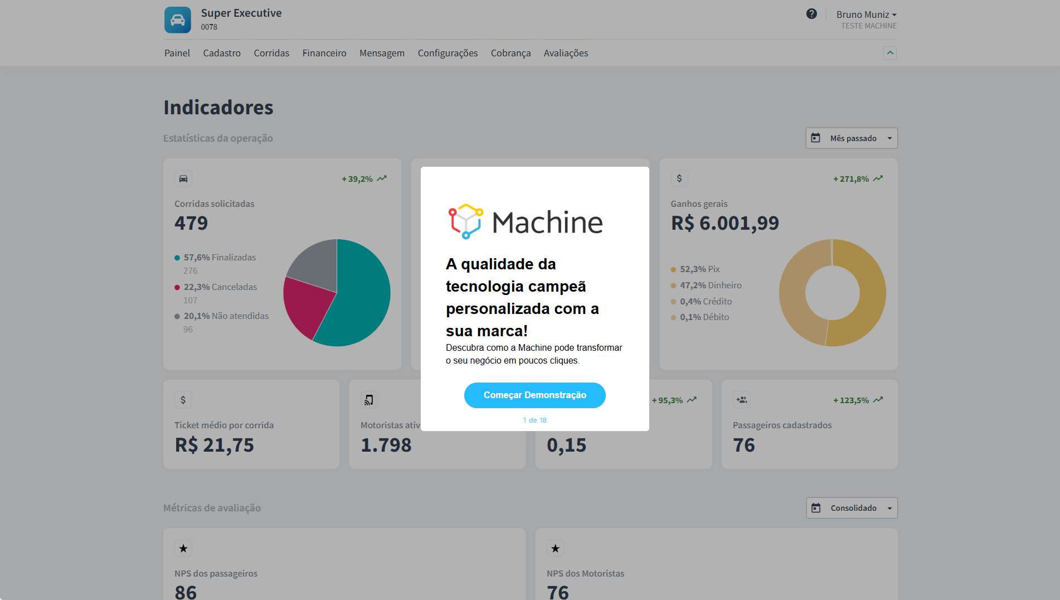Click the calendar icon in Mês passado selector
Screen dimensions: 1060x600
click(x=816, y=138)
